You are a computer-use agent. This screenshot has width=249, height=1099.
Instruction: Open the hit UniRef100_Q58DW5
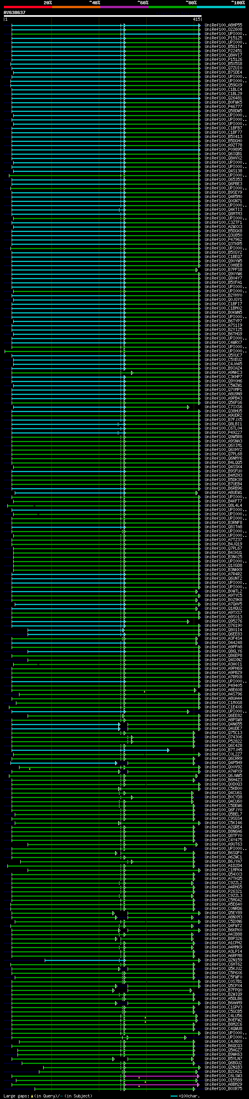[x=223, y=111]
